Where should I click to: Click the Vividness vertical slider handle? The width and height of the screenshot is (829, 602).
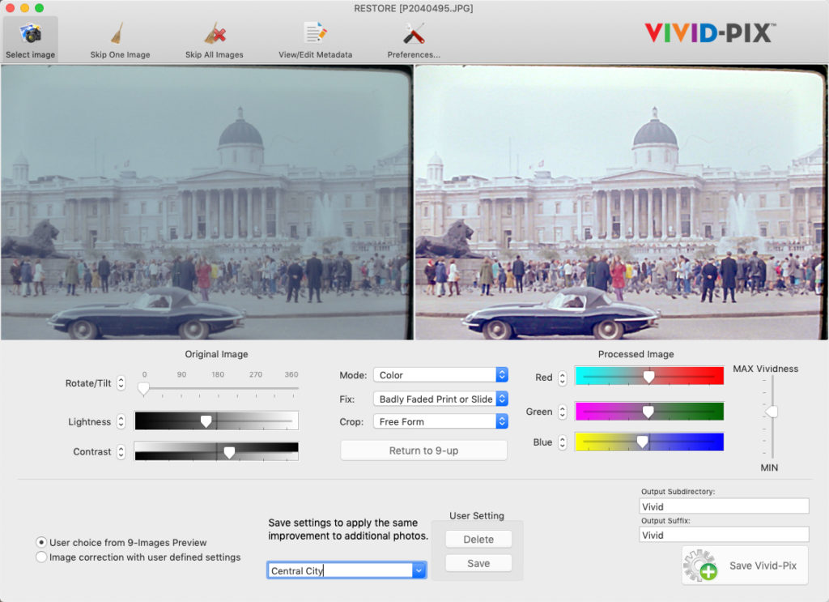click(772, 412)
